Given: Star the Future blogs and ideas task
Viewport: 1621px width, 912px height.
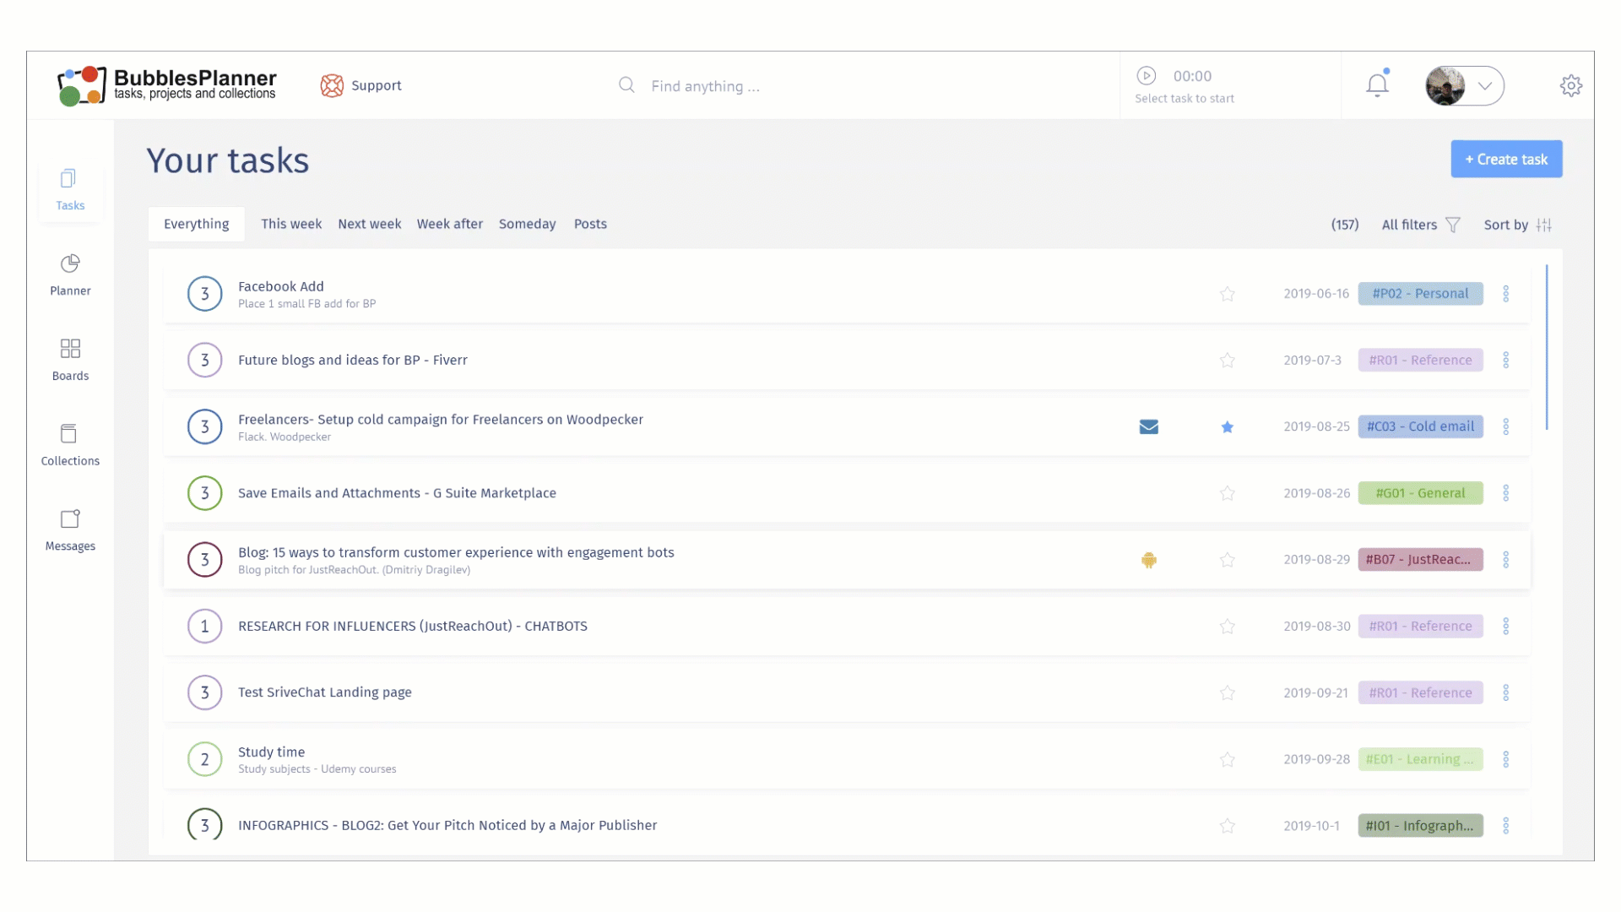Looking at the screenshot, I should click(1227, 361).
